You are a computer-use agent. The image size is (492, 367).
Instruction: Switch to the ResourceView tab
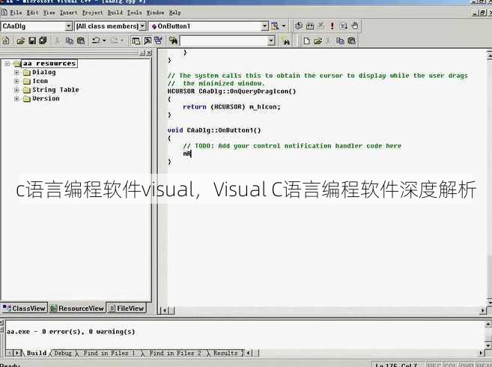[x=77, y=309]
